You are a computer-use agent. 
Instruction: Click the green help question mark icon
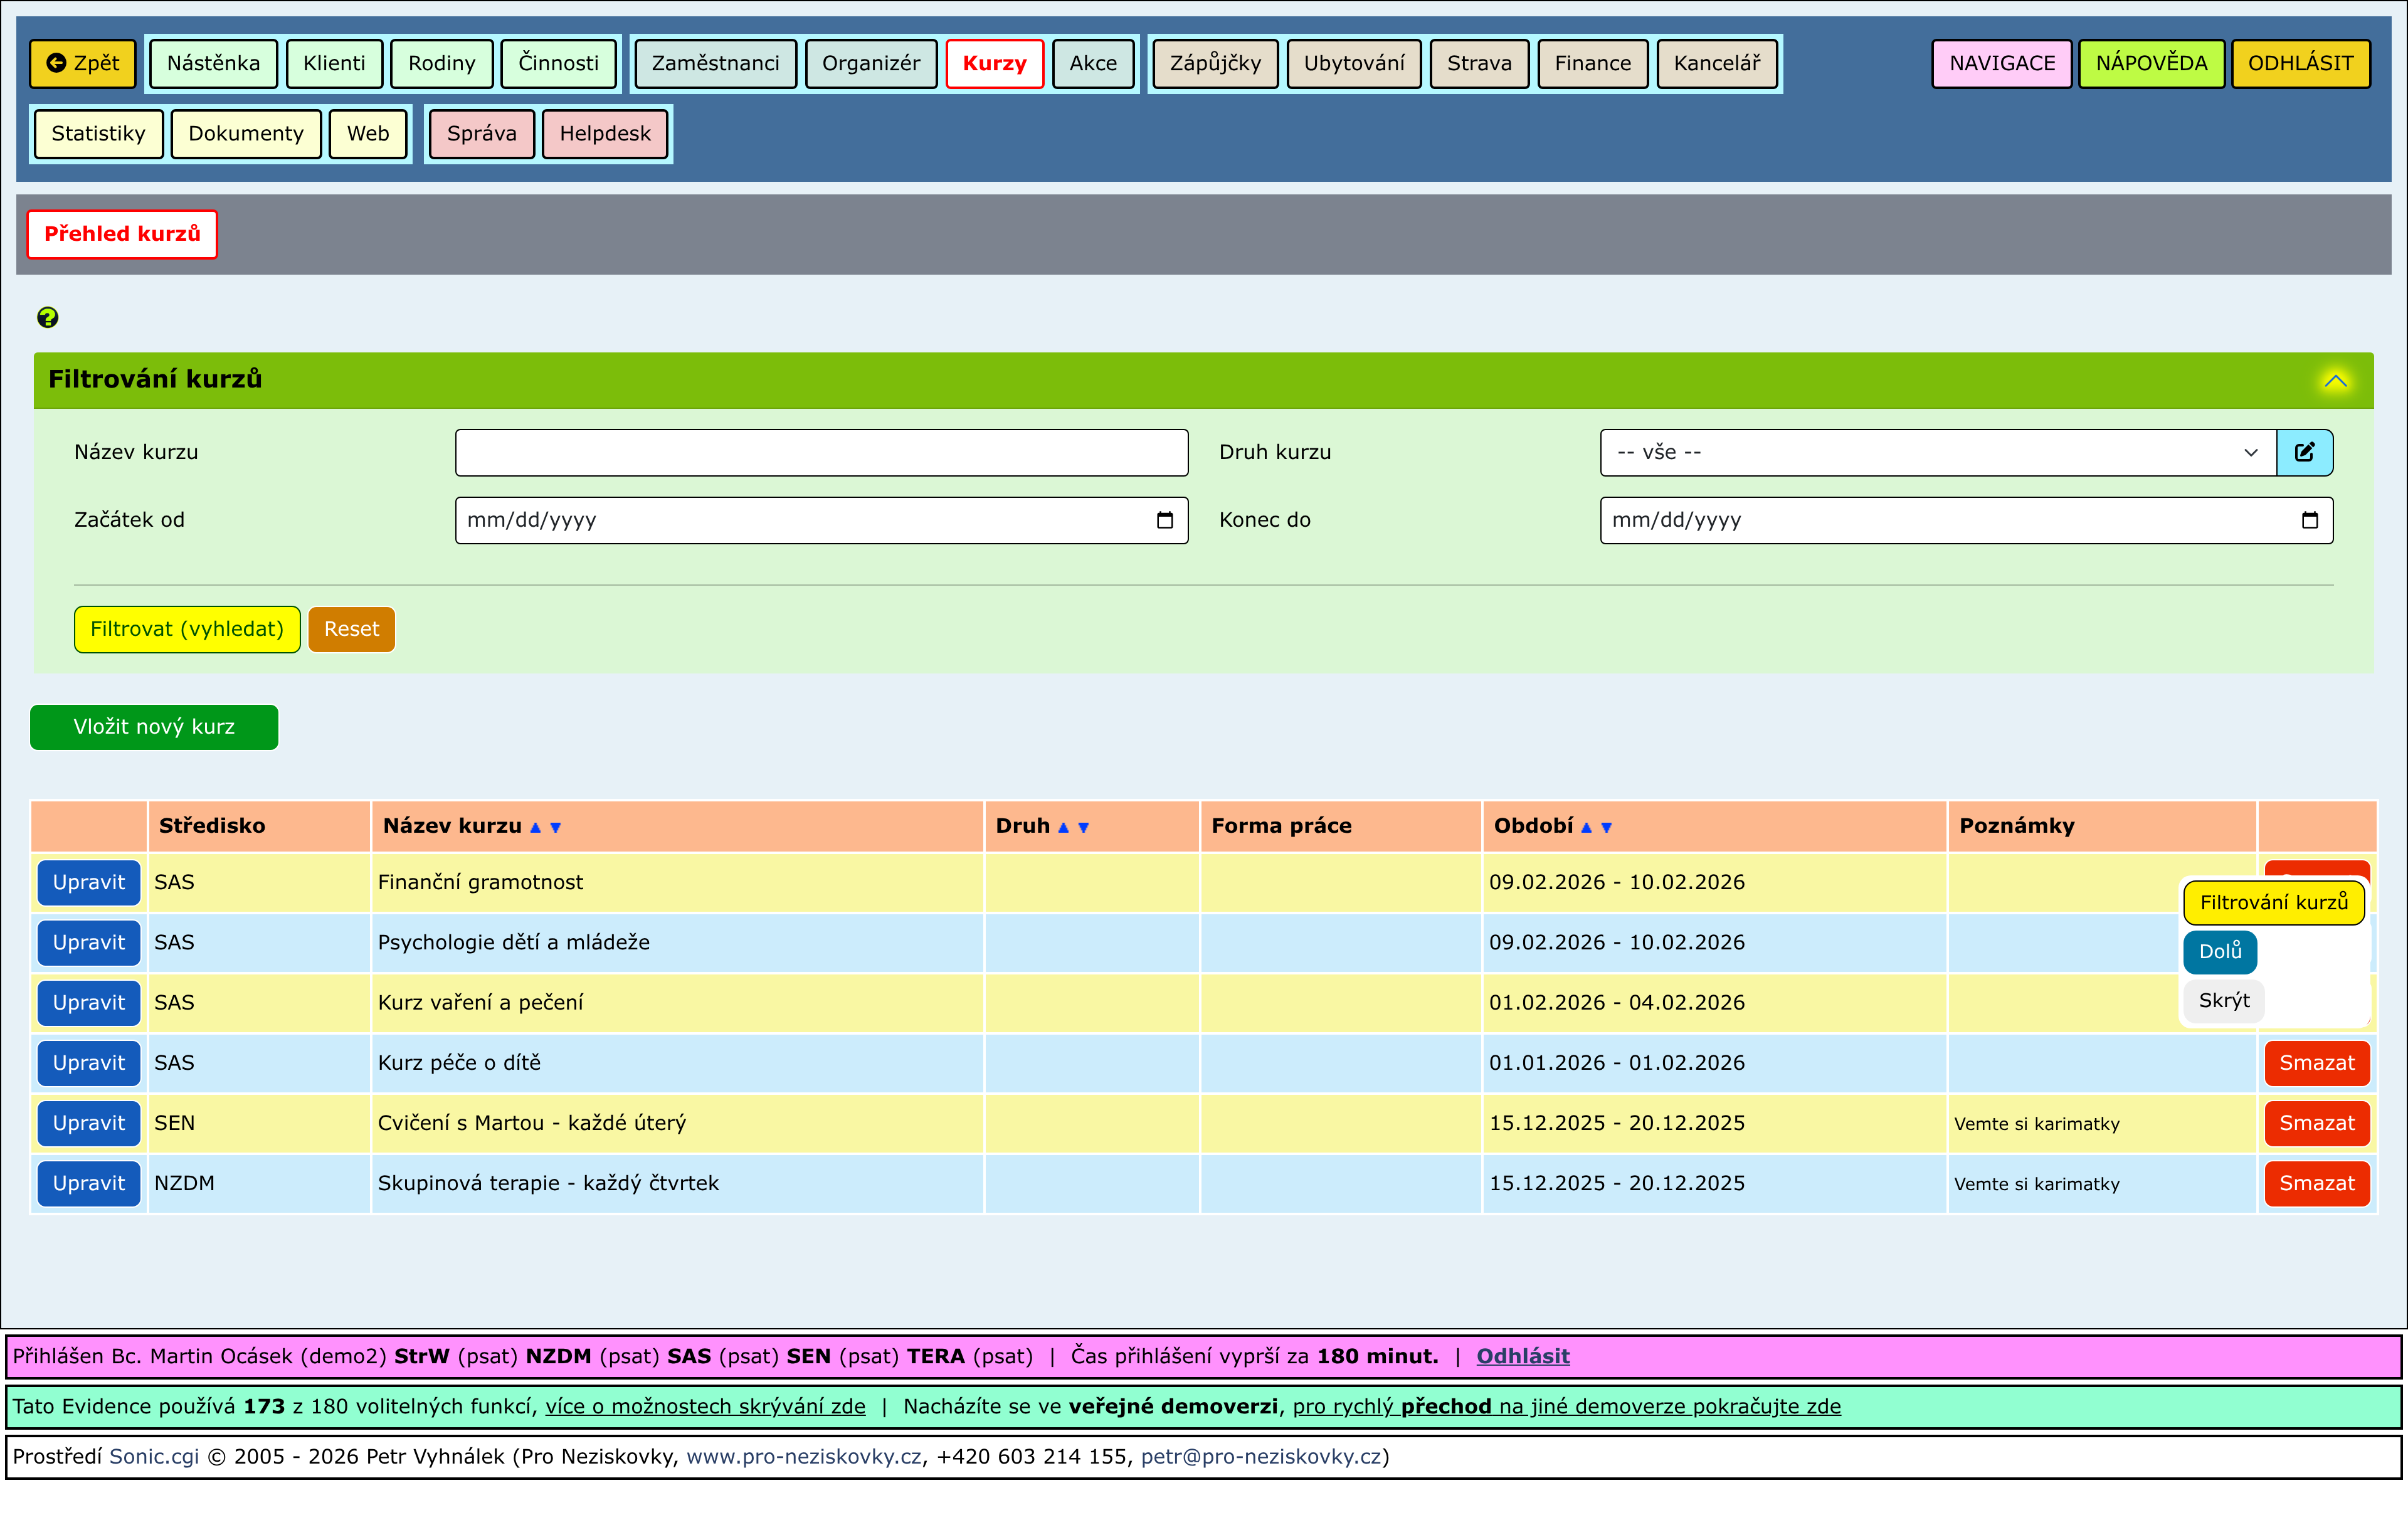47,318
